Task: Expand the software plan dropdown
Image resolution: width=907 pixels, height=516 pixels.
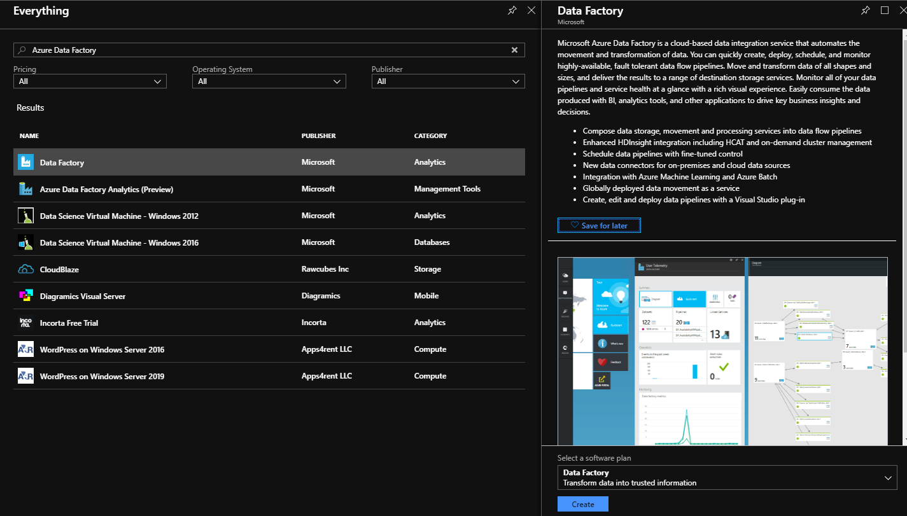Action: 728,477
